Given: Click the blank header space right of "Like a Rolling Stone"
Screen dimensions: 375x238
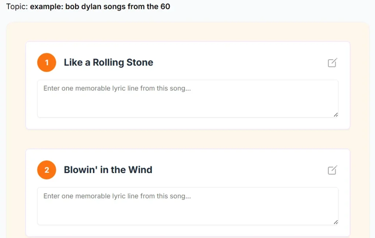Looking at the screenshot, I should [238, 63].
